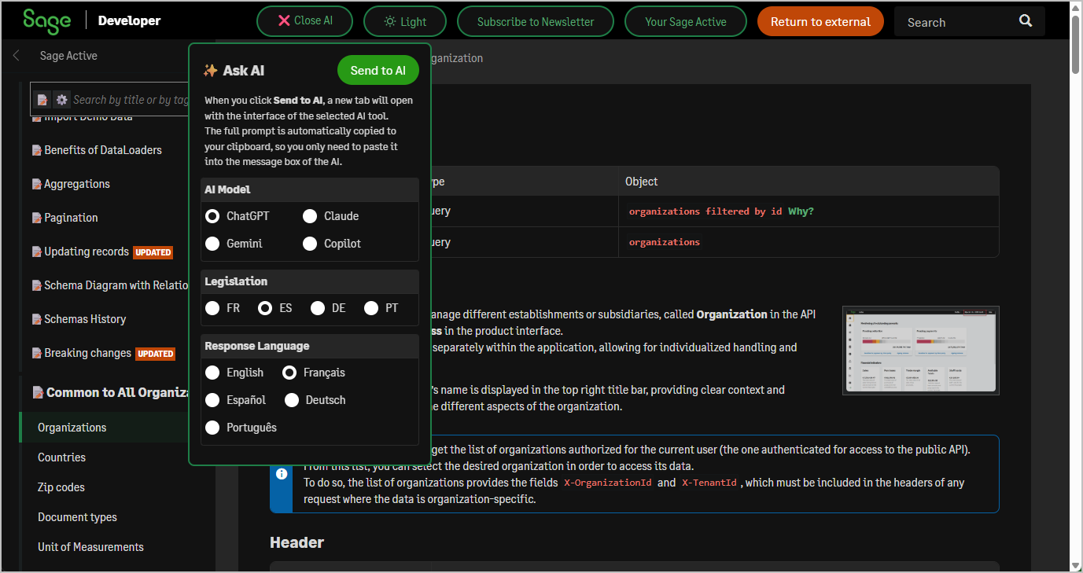Select Gemini as the AI model
The height and width of the screenshot is (573, 1083).
point(212,244)
